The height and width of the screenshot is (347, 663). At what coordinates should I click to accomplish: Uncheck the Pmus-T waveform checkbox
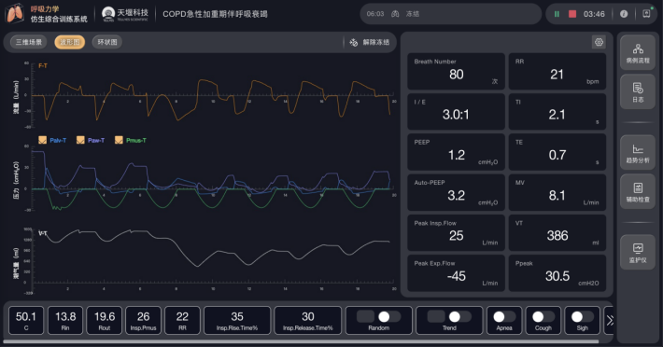(x=119, y=140)
